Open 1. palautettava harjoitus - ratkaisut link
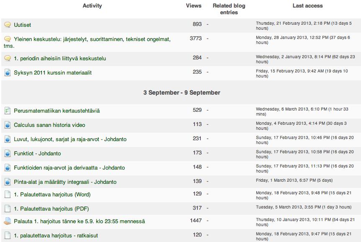The image size is (361, 242). click(x=56, y=236)
